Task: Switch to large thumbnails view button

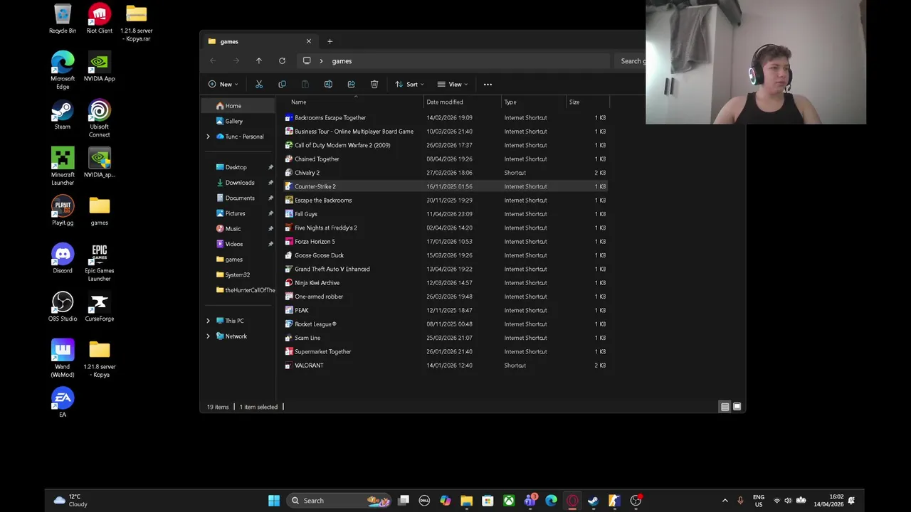Action: click(x=737, y=407)
